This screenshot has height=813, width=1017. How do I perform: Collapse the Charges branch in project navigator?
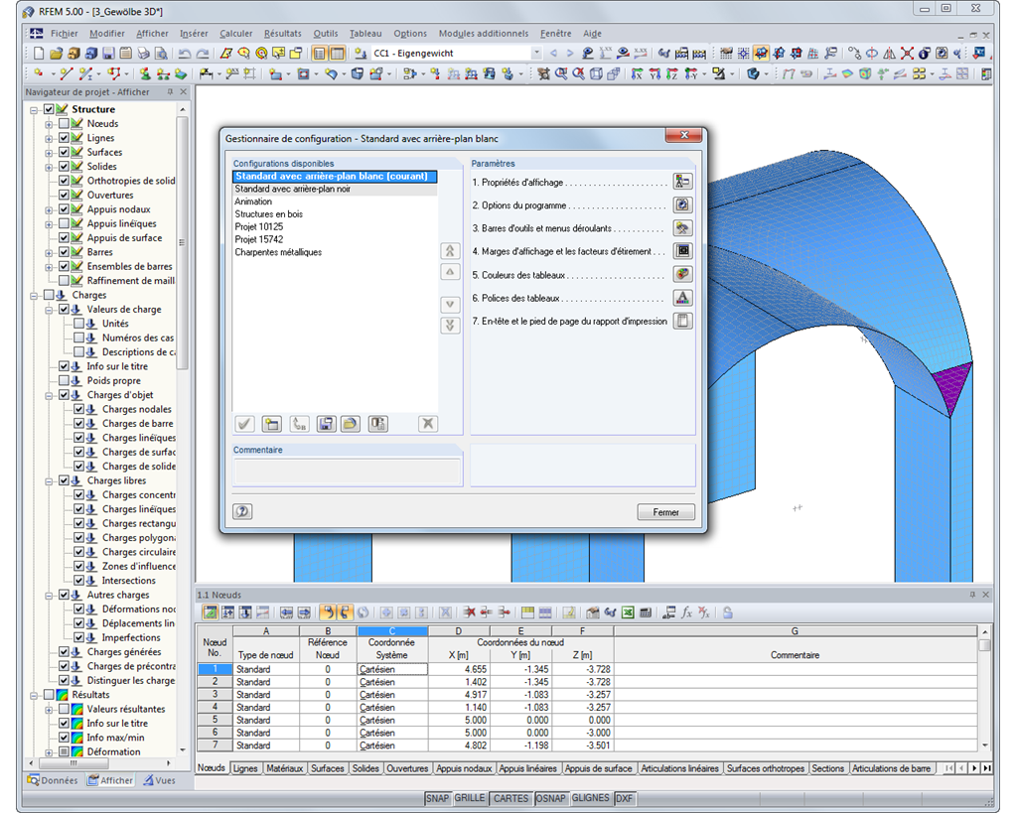tap(32, 294)
